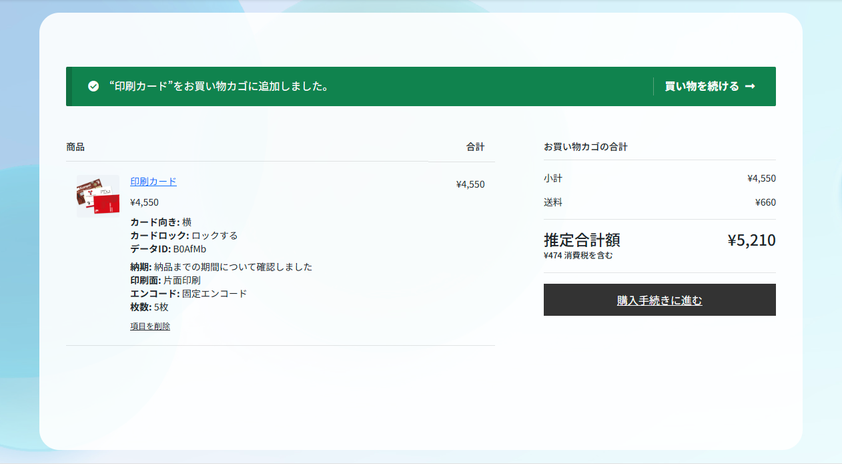The height and width of the screenshot is (464, 842).
Task: Click the 印刷カード product thumbnail image
Action: point(97,196)
